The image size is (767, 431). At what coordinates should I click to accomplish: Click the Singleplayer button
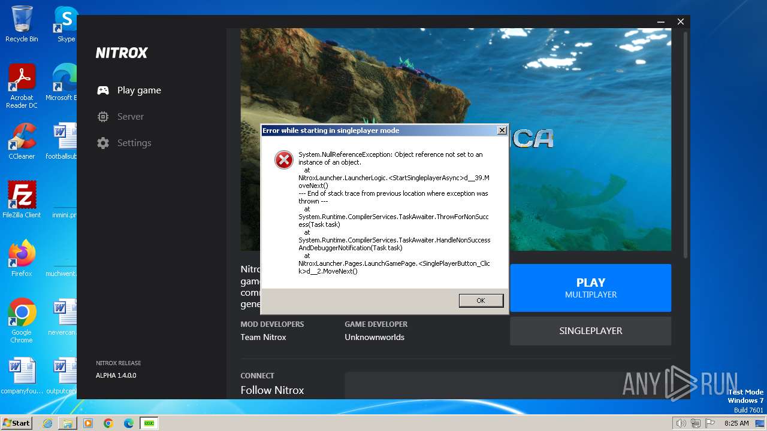click(x=590, y=330)
